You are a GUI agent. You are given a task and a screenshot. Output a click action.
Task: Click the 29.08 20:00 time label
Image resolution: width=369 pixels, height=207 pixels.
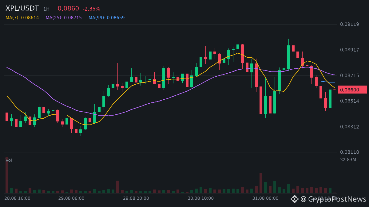pos(136,198)
